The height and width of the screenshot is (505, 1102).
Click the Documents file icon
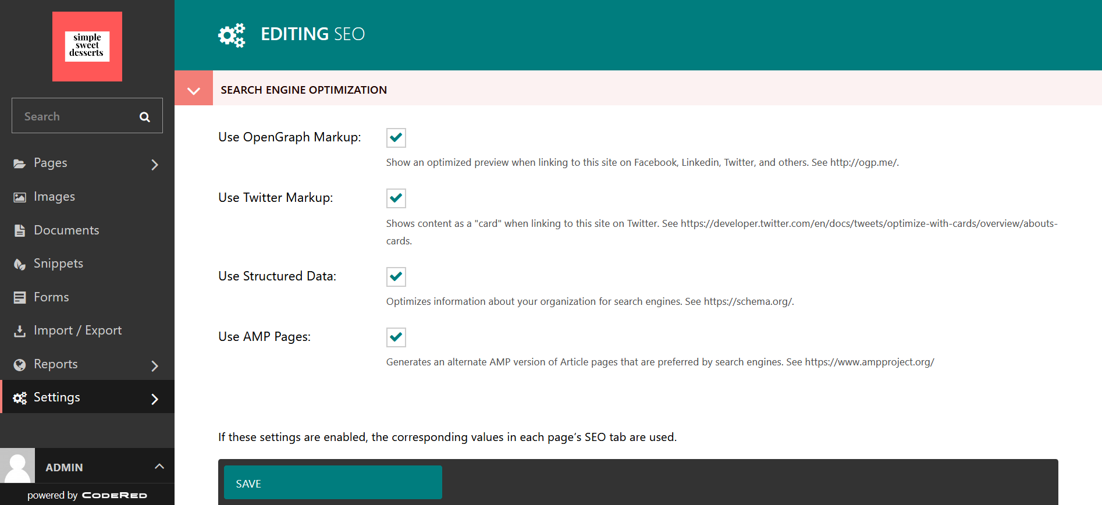click(20, 231)
